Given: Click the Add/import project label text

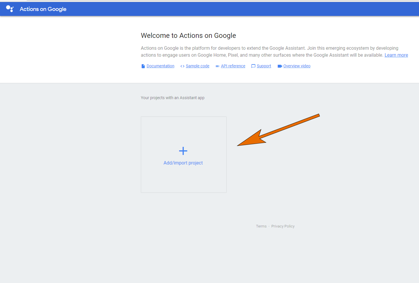Looking at the screenshot, I should tap(183, 163).
